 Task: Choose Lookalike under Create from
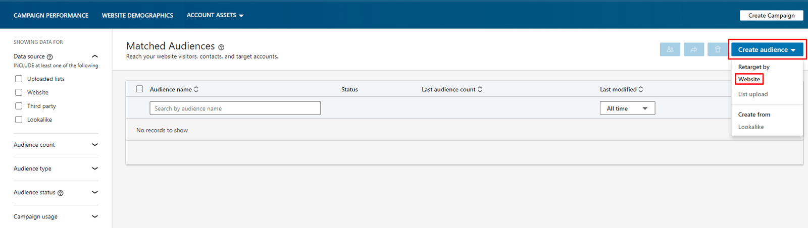tap(751, 127)
